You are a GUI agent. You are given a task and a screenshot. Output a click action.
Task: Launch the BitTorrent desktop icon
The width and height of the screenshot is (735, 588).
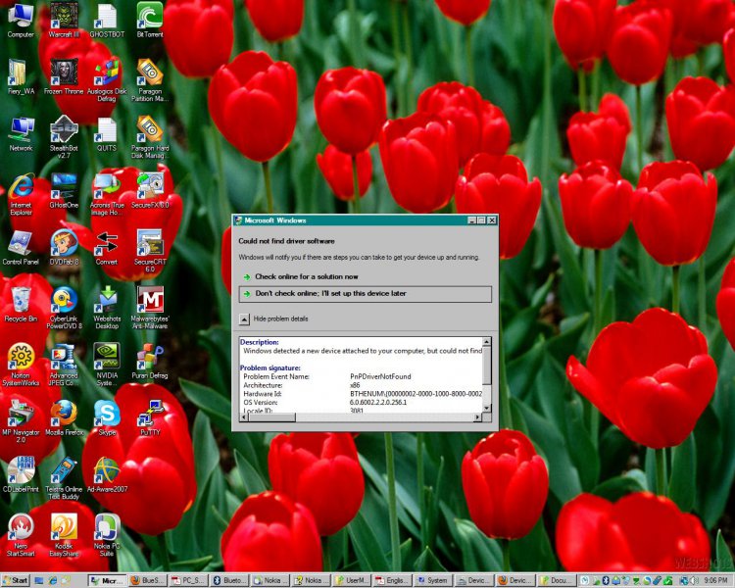[x=149, y=17]
